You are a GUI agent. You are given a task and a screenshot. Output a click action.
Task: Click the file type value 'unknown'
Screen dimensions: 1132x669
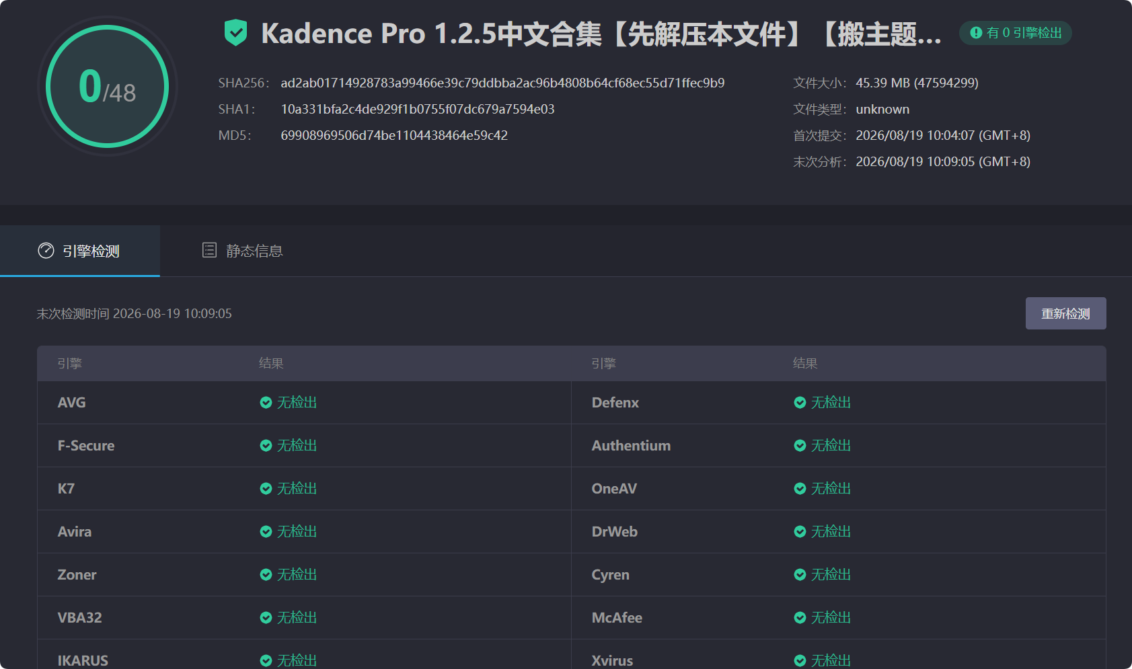882,109
